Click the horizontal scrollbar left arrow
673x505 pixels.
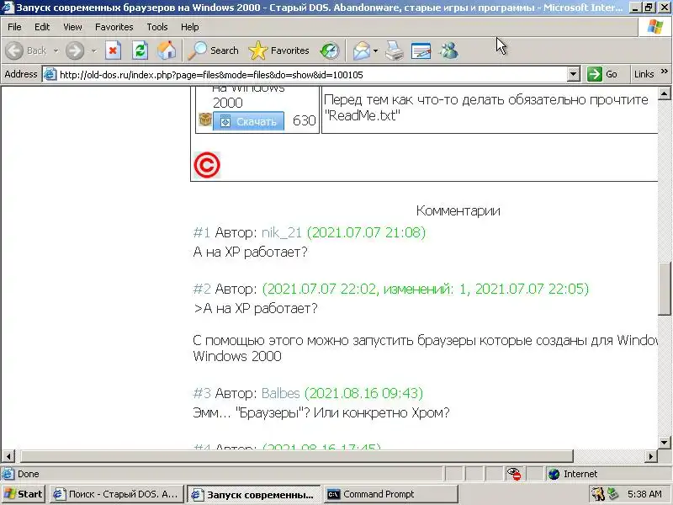[x=8, y=456]
